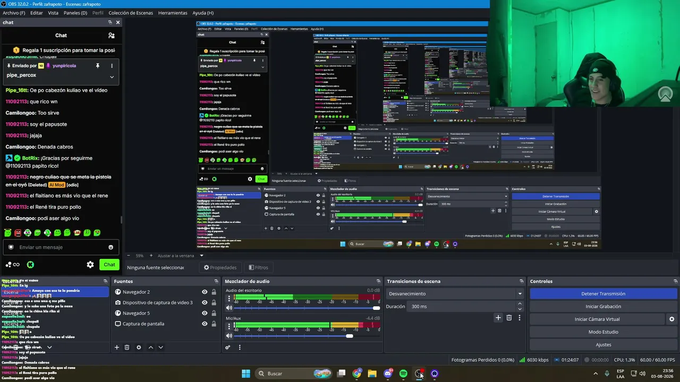Open the Editar menu
This screenshot has height=382, width=680.
pyautogui.click(x=37, y=13)
